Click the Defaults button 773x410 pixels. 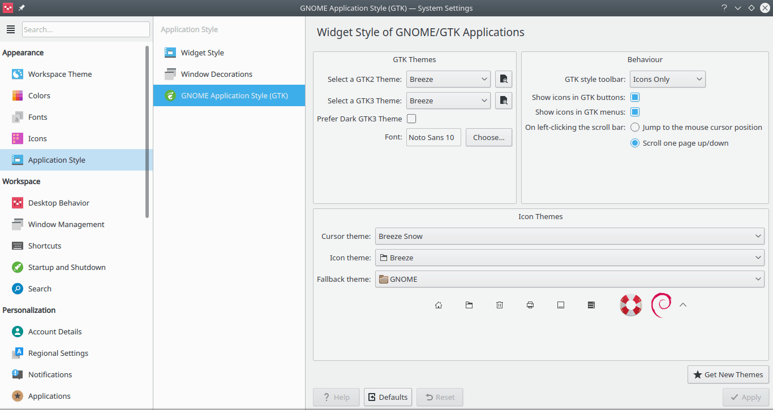pos(388,397)
